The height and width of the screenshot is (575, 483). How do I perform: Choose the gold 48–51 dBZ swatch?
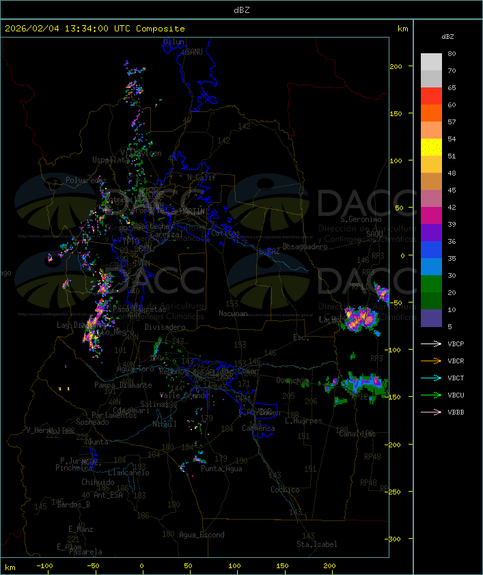pyautogui.click(x=431, y=165)
